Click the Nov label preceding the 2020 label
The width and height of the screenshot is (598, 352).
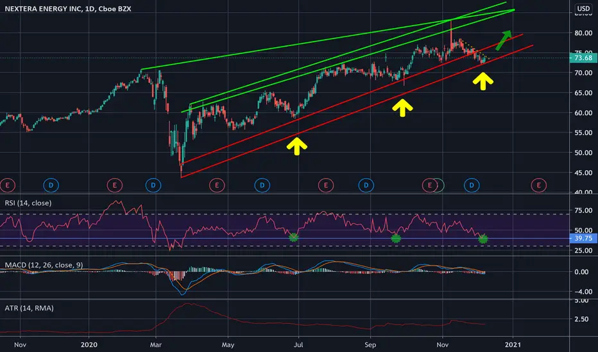point(20,345)
